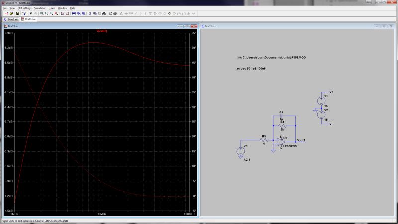The image size is (398, 224).
Task: Select voltage source V1 symbol
Action: coord(321,101)
